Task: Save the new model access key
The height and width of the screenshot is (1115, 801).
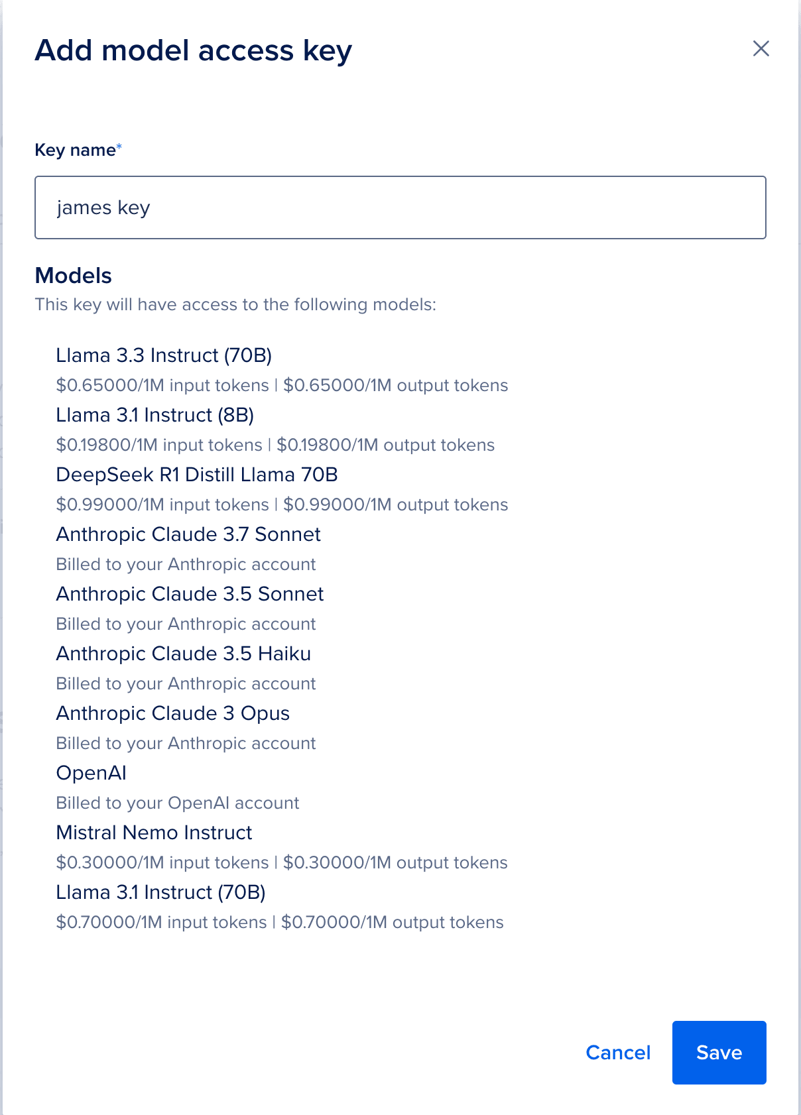Action: pos(719,1053)
